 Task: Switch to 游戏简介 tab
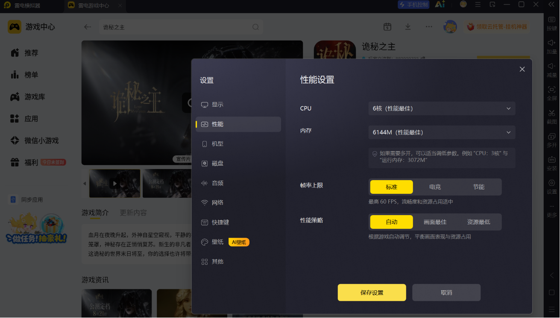95,213
